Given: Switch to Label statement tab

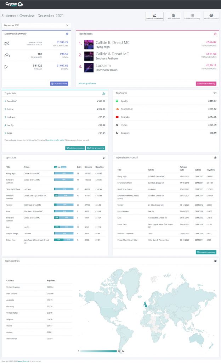Looking at the screenshot, I should (174, 16).
